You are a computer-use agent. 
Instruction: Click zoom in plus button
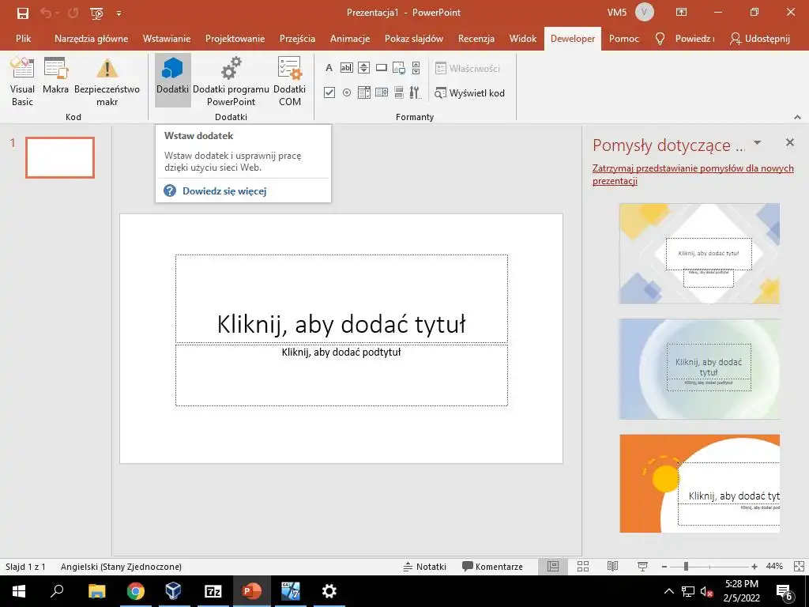coord(754,567)
